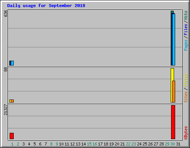
Task: Click day 26 on the x-axis
Action: pos(150,144)
